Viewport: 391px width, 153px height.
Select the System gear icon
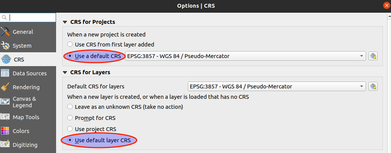pos(5,46)
